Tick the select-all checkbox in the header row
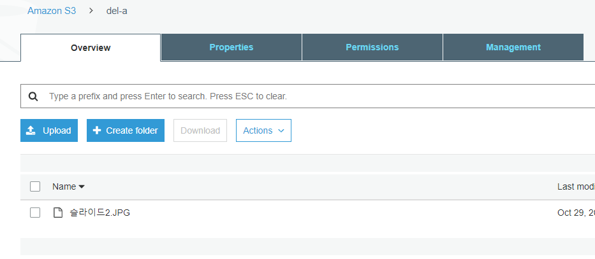595x259 pixels. (35, 186)
